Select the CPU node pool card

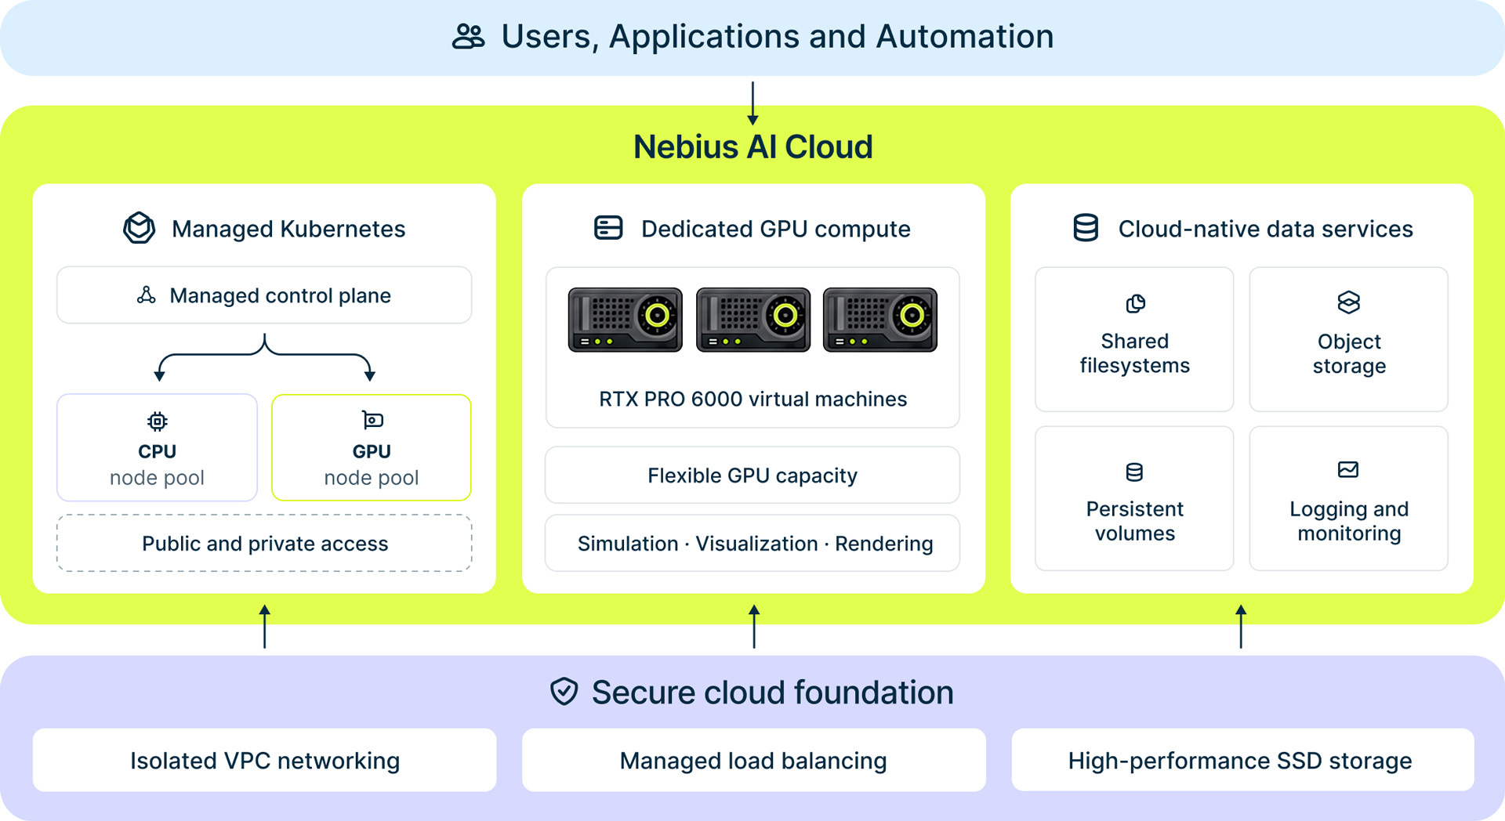tap(157, 447)
